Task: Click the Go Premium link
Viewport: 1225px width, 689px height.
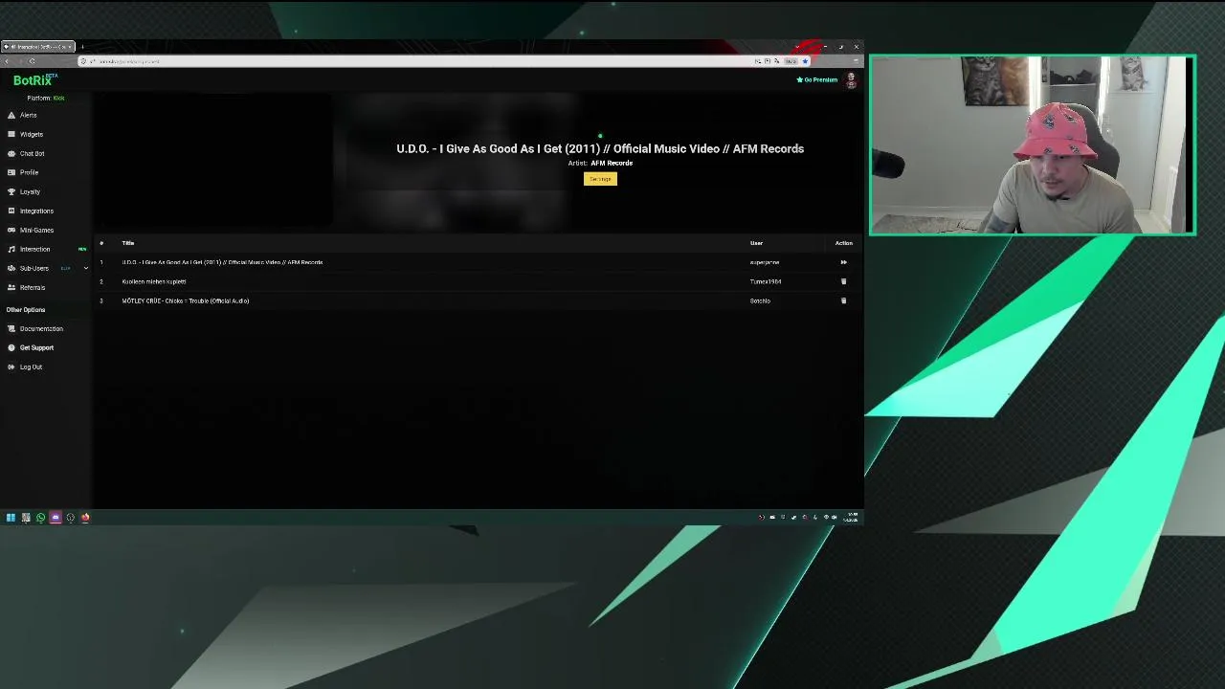Action: (817, 79)
